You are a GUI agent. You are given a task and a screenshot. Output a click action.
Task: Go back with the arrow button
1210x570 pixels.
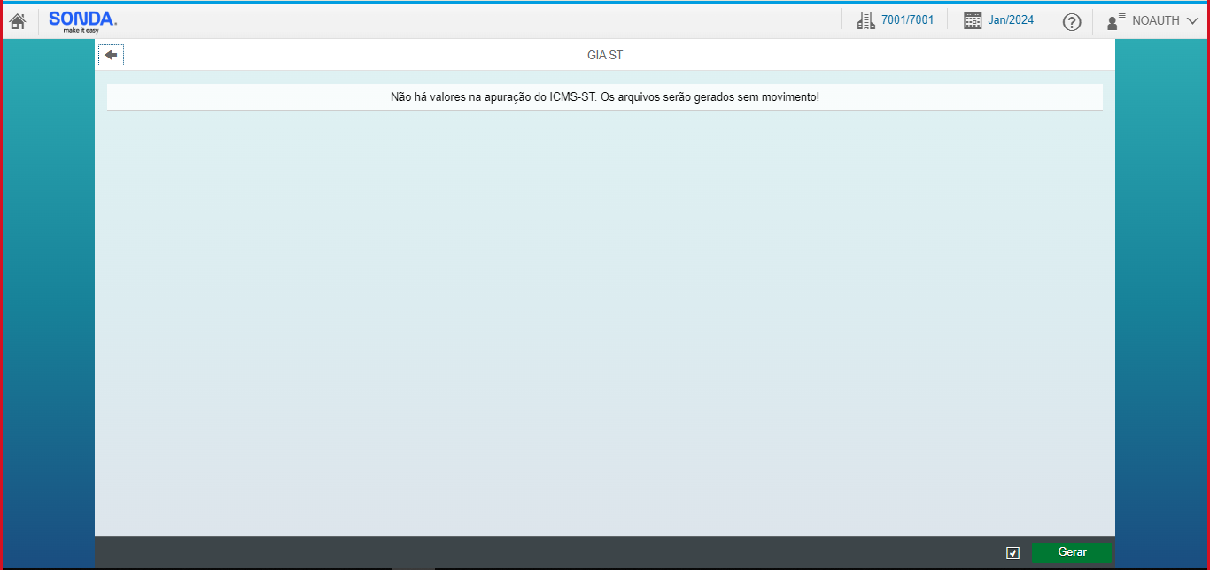pos(111,55)
